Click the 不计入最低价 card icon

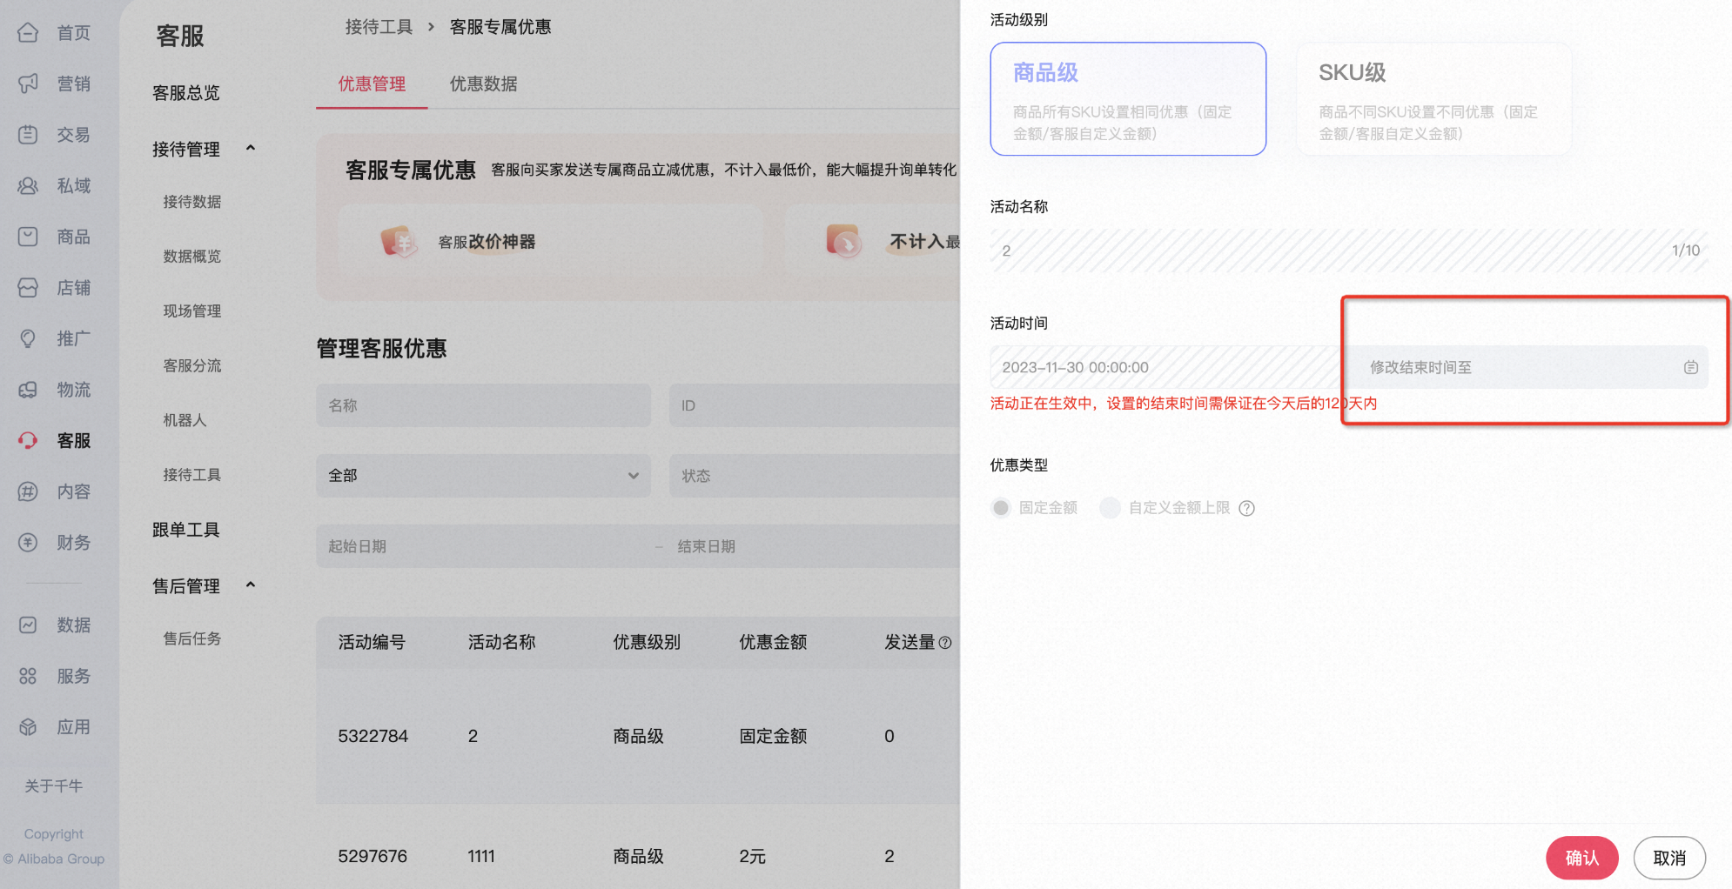point(843,241)
